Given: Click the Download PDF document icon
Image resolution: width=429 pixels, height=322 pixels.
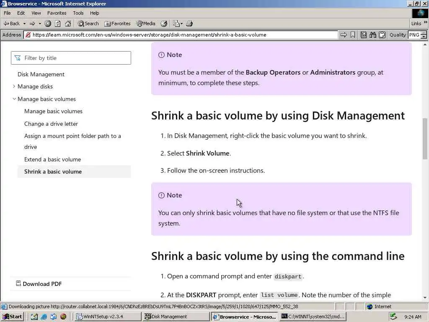Looking at the screenshot, I should click(x=18, y=283).
